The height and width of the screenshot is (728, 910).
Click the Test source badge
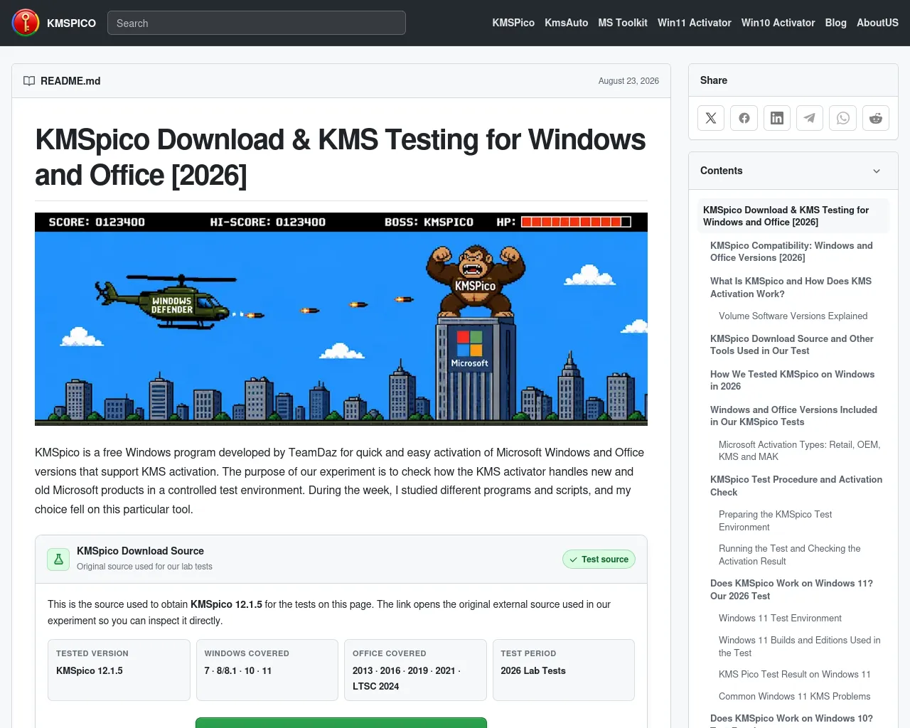click(599, 560)
